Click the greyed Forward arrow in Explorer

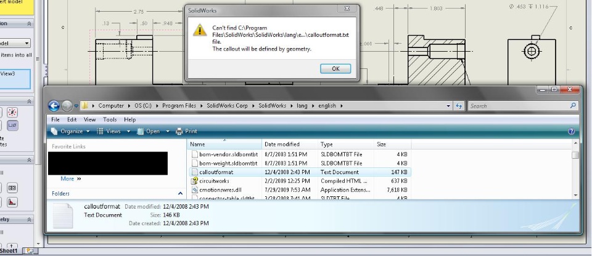67,106
